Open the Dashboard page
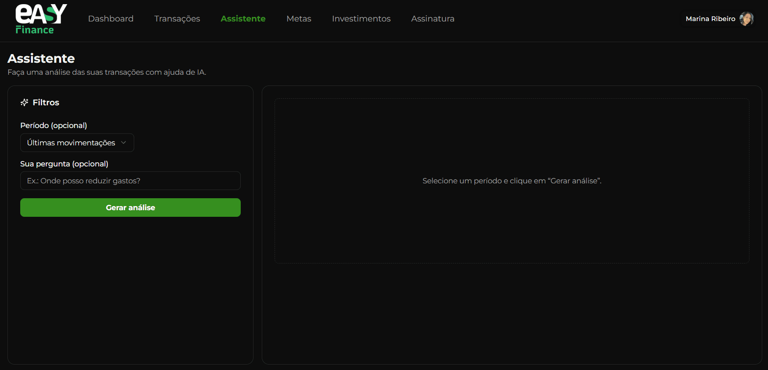 point(111,19)
